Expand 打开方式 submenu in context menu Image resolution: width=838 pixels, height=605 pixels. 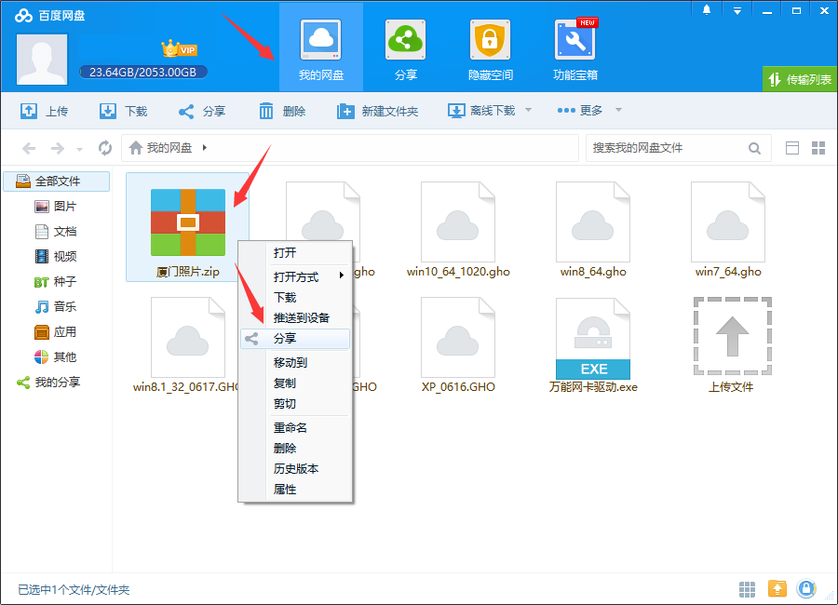[295, 276]
